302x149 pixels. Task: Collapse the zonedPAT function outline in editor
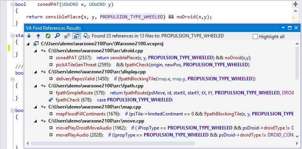point(13,4)
